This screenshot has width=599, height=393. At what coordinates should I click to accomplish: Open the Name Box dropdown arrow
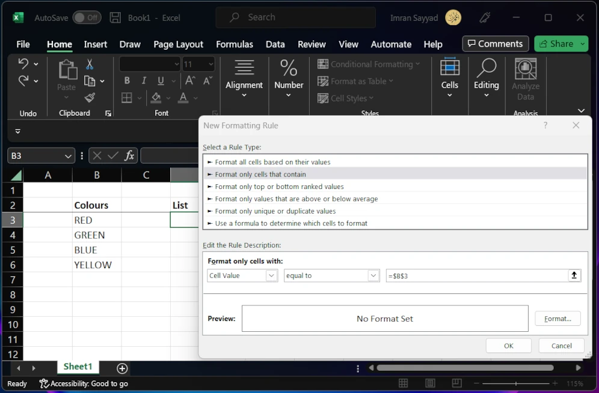68,156
